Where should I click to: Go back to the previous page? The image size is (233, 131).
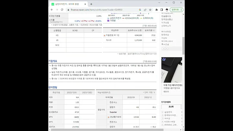52,10
